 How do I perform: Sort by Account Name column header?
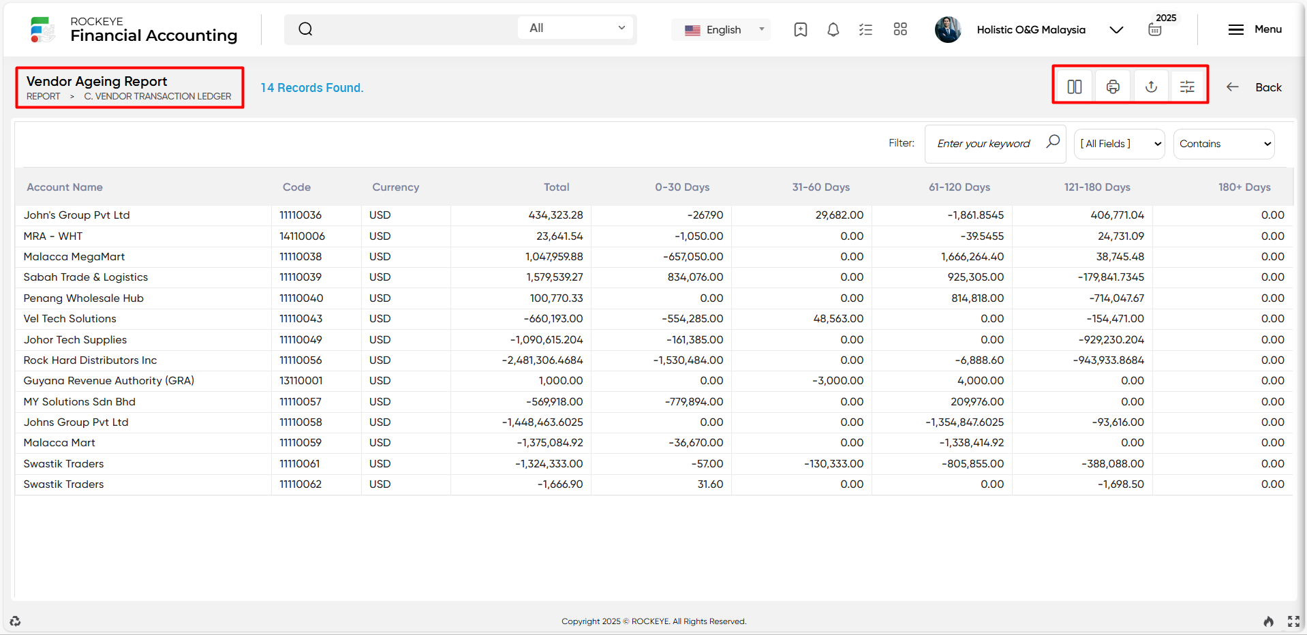coord(65,187)
